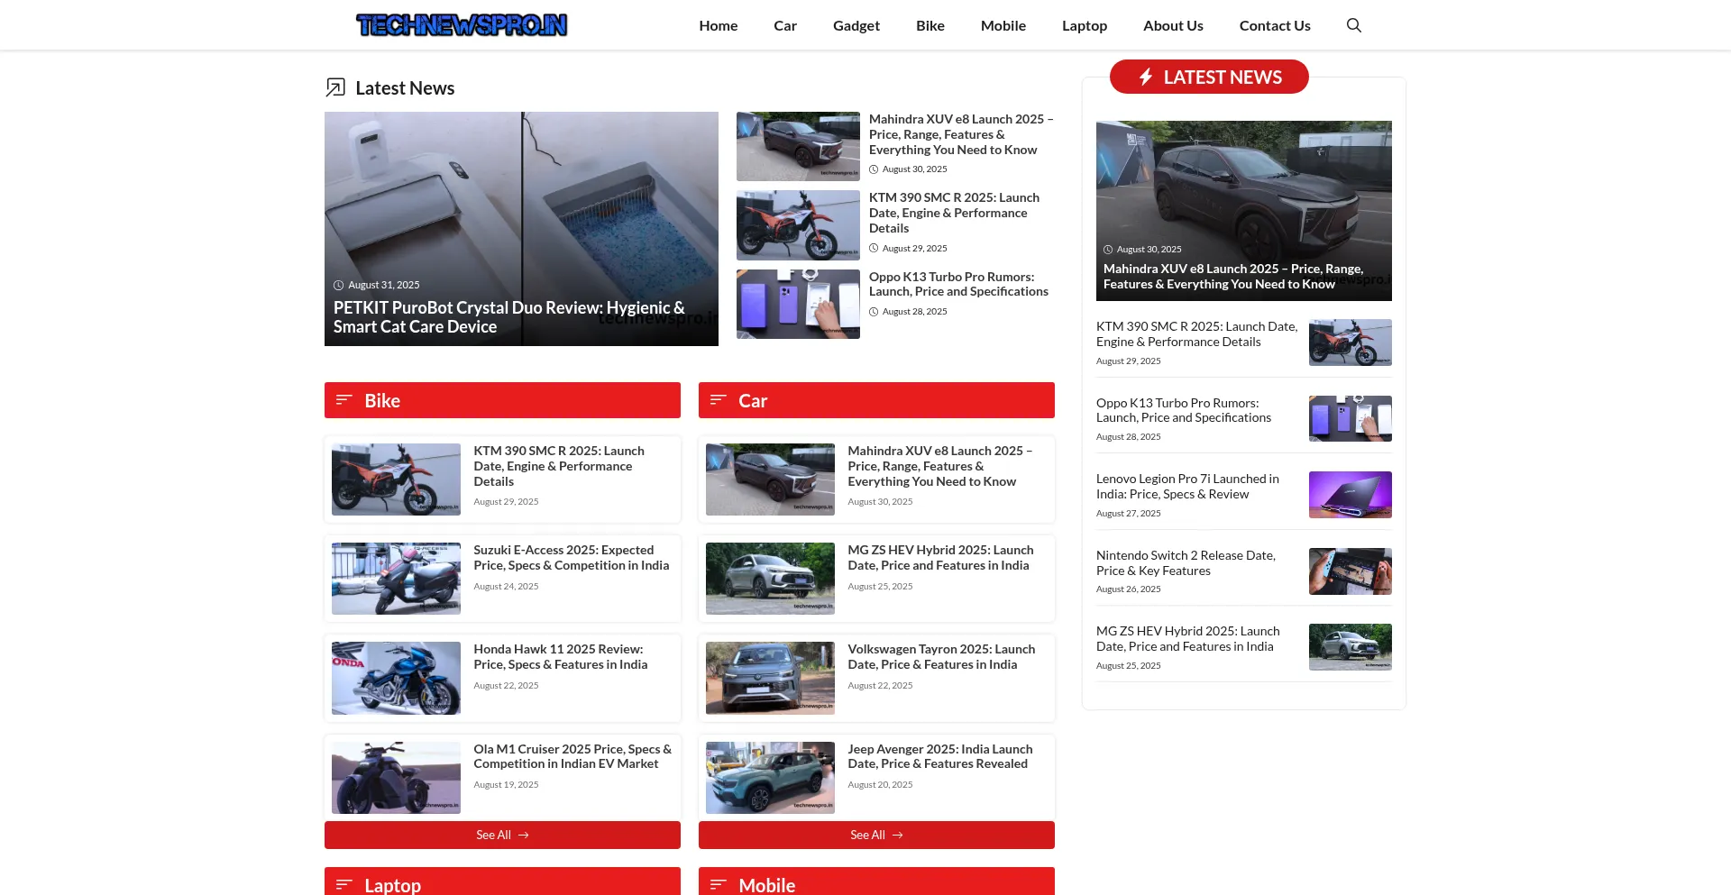Click Ola M1 Cruiser thumbnail
This screenshot has width=1731, height=895.
(x=396, y=778)
